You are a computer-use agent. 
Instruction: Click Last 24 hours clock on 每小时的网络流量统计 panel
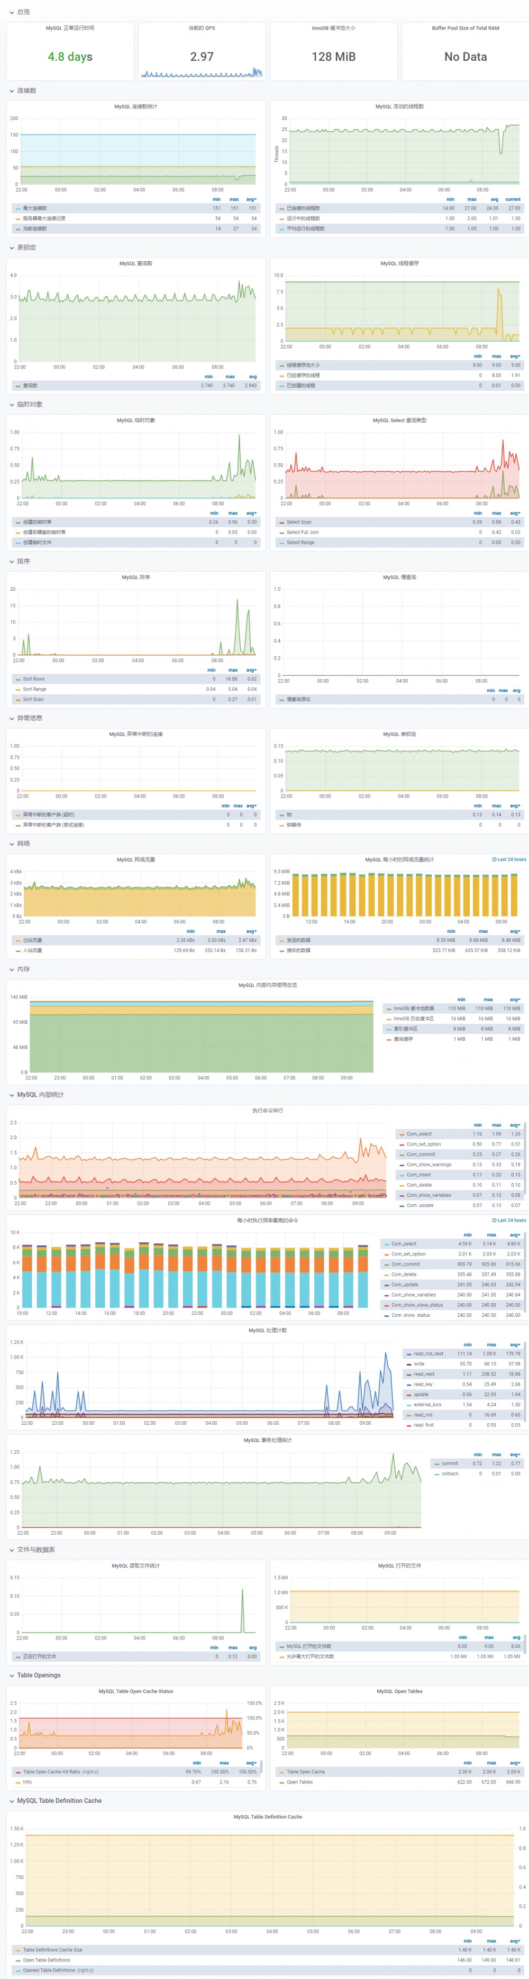pyautogui.click(x=509, y=860)
